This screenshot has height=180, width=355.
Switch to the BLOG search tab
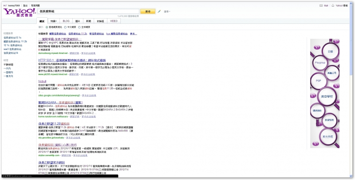(x=66, y=21)
